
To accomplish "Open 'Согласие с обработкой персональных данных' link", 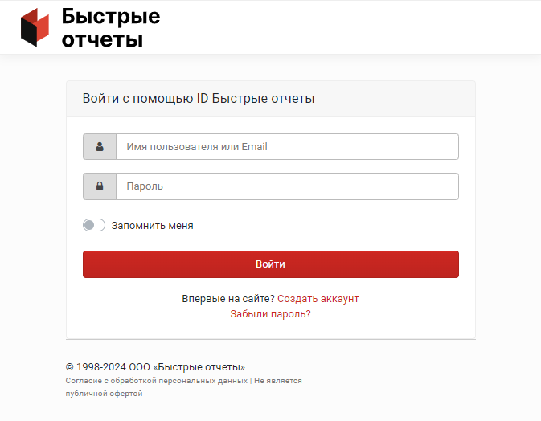I will pyautogui.click(x=156, y=381).
